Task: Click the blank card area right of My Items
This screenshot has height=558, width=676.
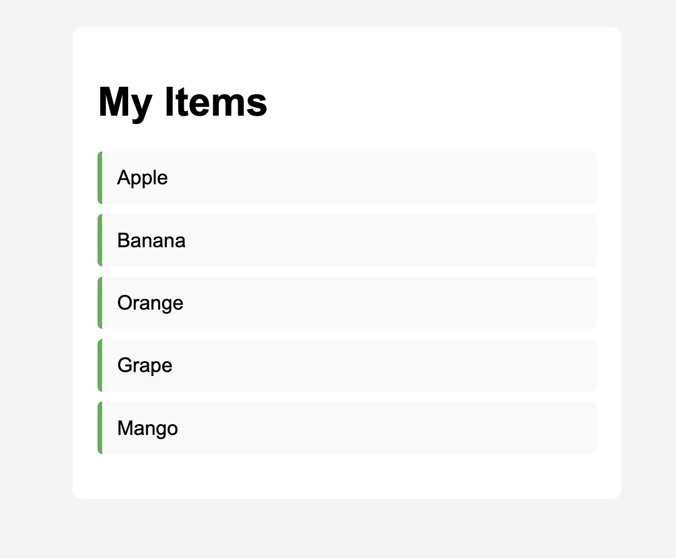Action: pos(442,102)
